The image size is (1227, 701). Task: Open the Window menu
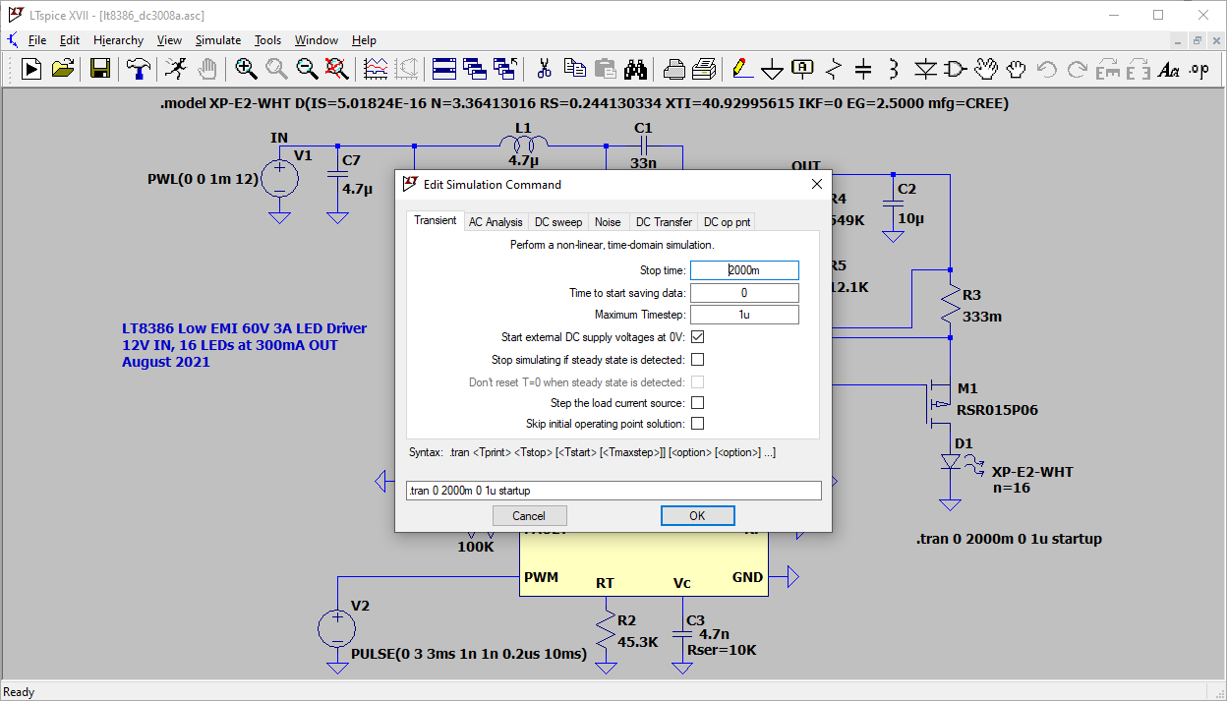(x=317, y=40)
